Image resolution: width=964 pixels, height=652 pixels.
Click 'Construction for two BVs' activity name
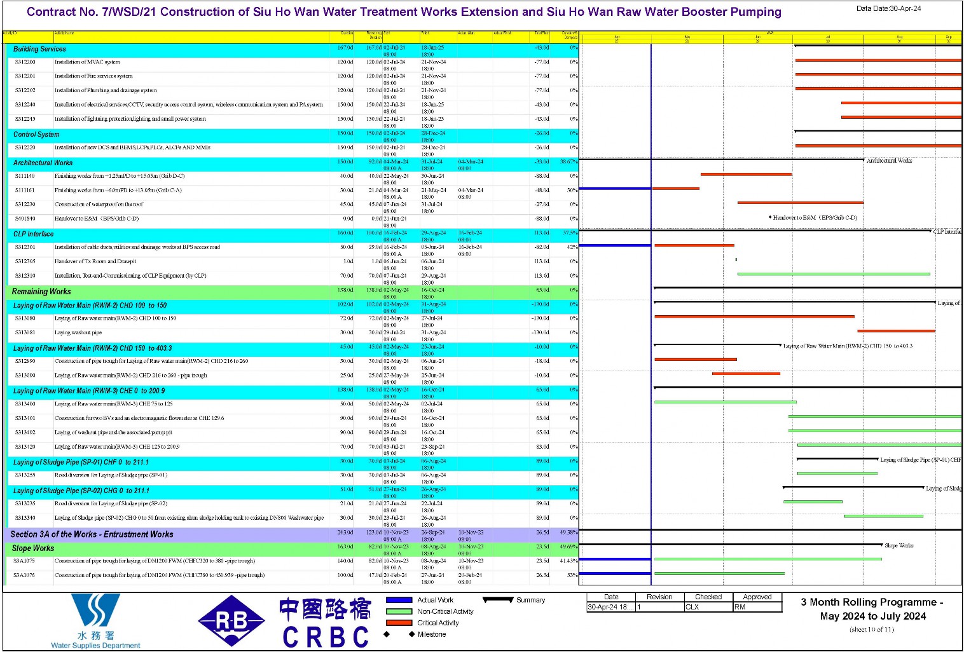pyautogui.click(x=139, y=418)
